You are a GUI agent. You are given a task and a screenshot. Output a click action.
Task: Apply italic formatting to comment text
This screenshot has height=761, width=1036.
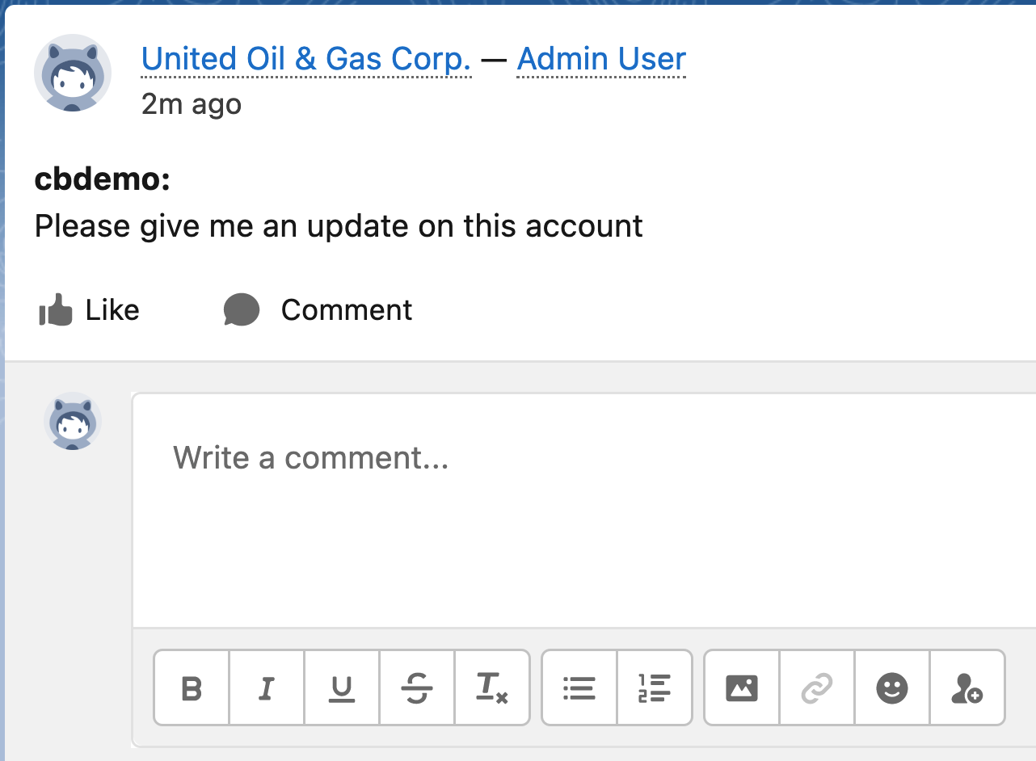click(x=267, y=688)
